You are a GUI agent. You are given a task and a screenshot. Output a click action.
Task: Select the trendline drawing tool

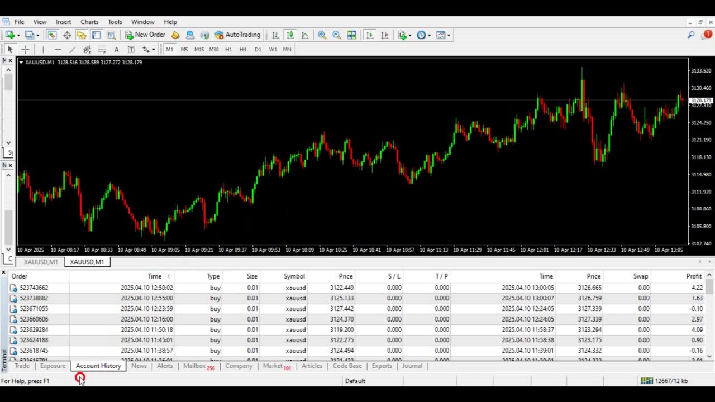tap(72, 50)
